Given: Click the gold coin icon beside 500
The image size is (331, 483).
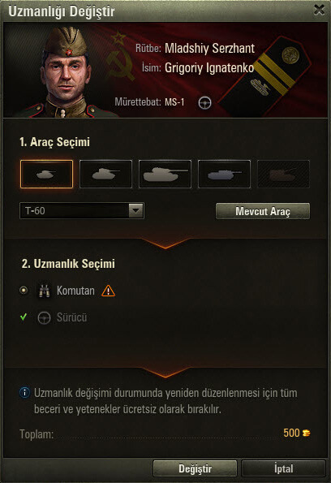Looking at the screenshot, I should pos(306,433).
